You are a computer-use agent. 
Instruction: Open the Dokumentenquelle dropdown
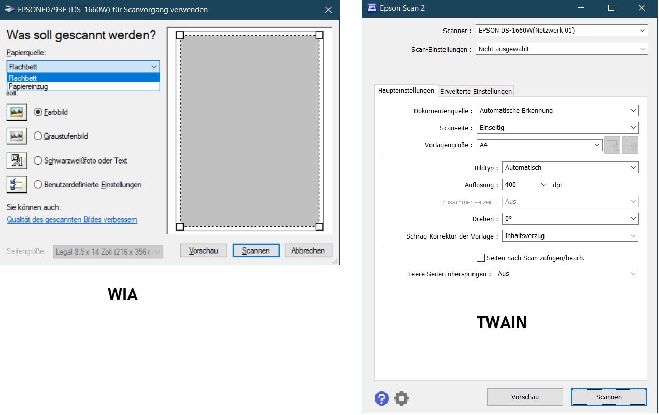557,111
